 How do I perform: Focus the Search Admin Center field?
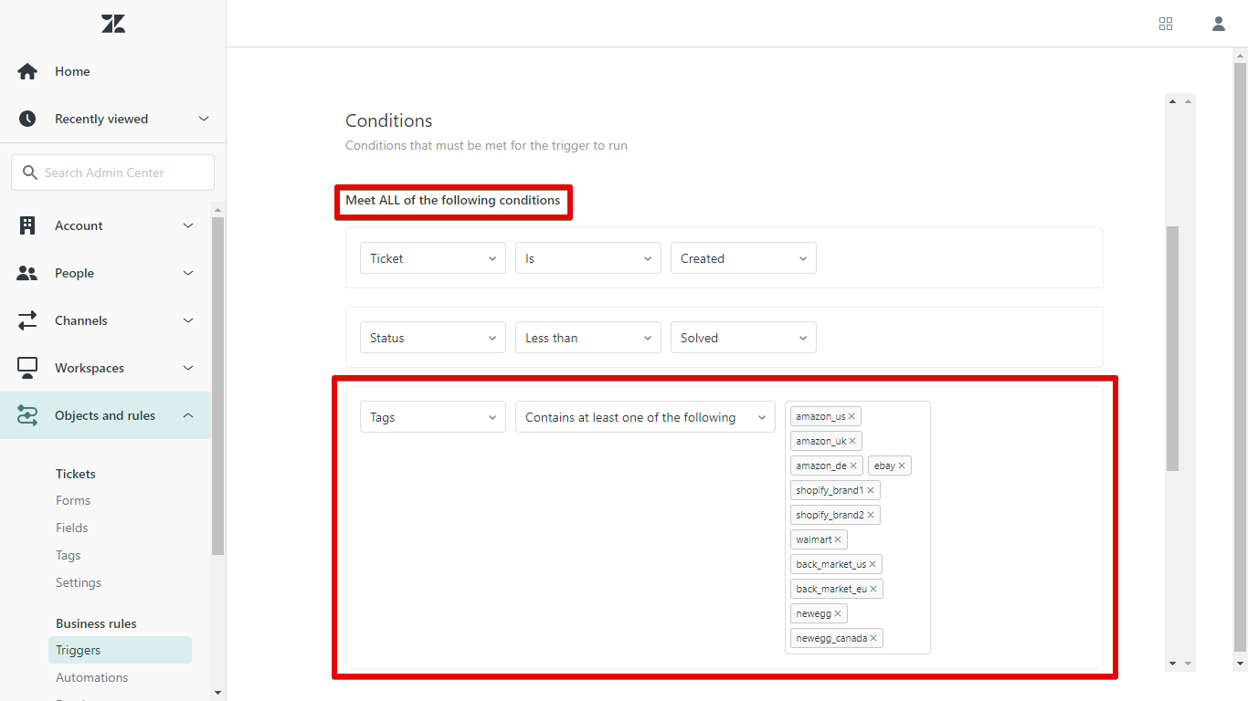pos(112,173)
